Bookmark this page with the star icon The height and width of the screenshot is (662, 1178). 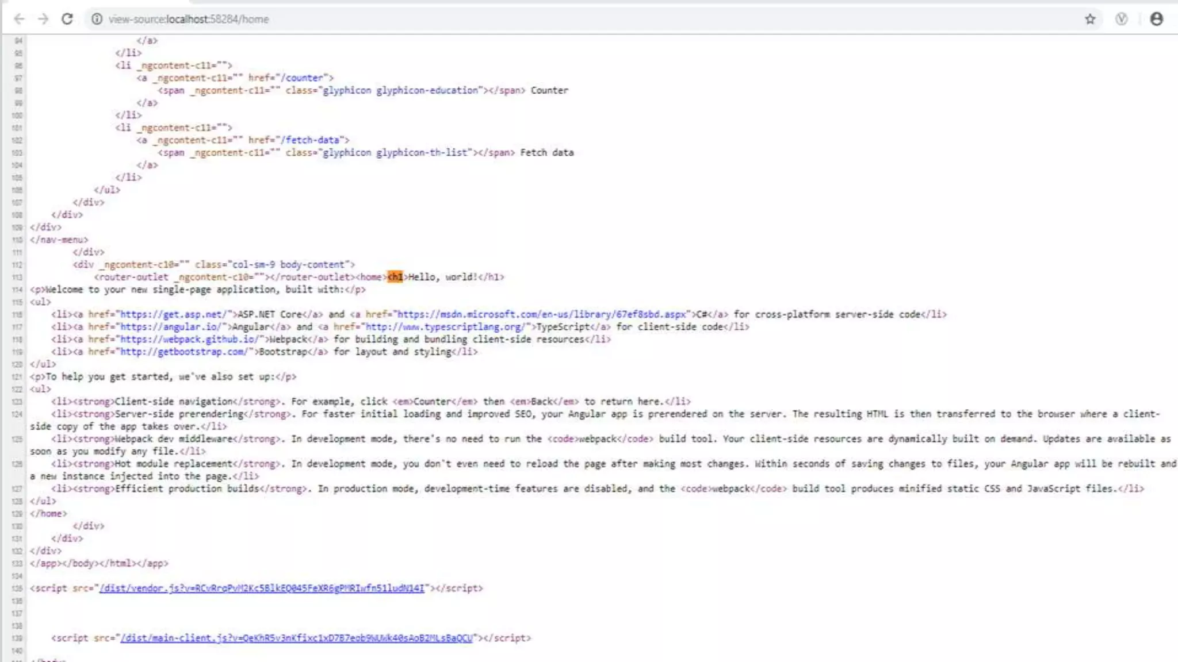pos(1090,19)
